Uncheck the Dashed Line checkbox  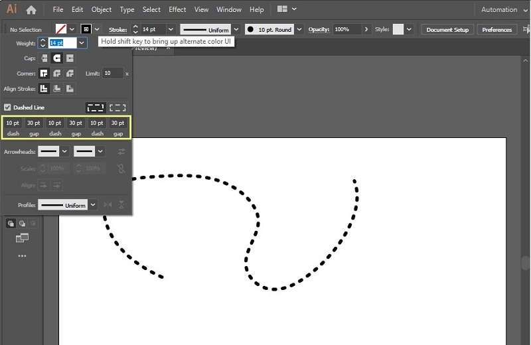7,107
